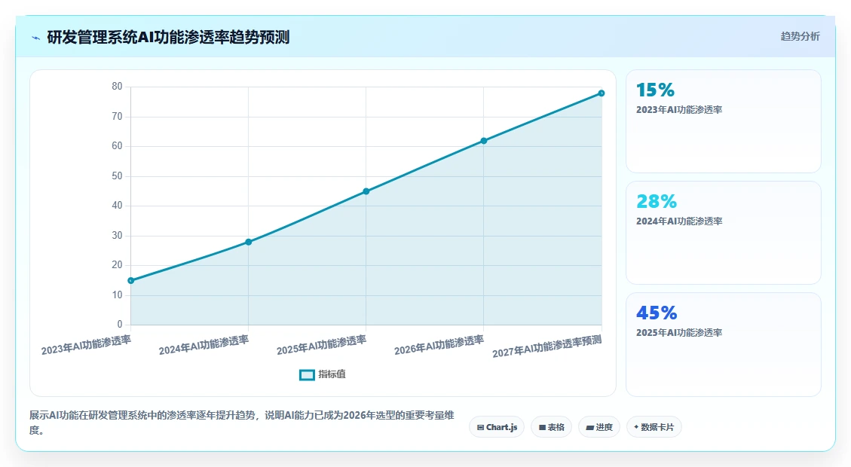Select the 表格 tag
This screenshot has width=851, height=467.
551,427
